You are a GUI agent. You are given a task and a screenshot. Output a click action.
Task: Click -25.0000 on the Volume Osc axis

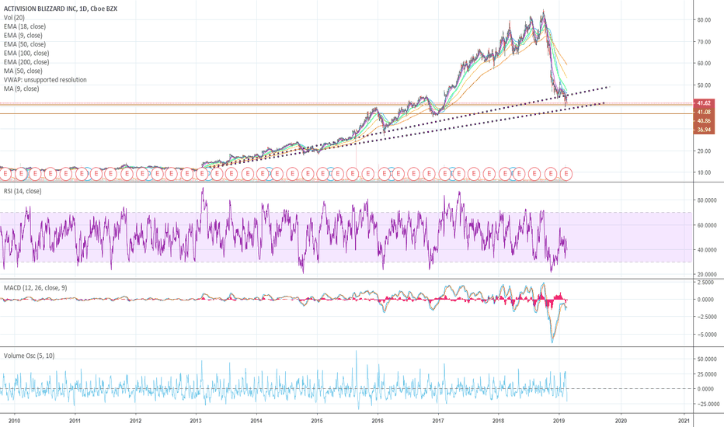click(707, 404)
